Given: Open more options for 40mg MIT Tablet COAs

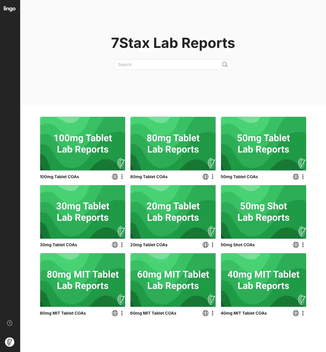Looking at the screenshot, I should pyautogui.click(x=303, y=313).
